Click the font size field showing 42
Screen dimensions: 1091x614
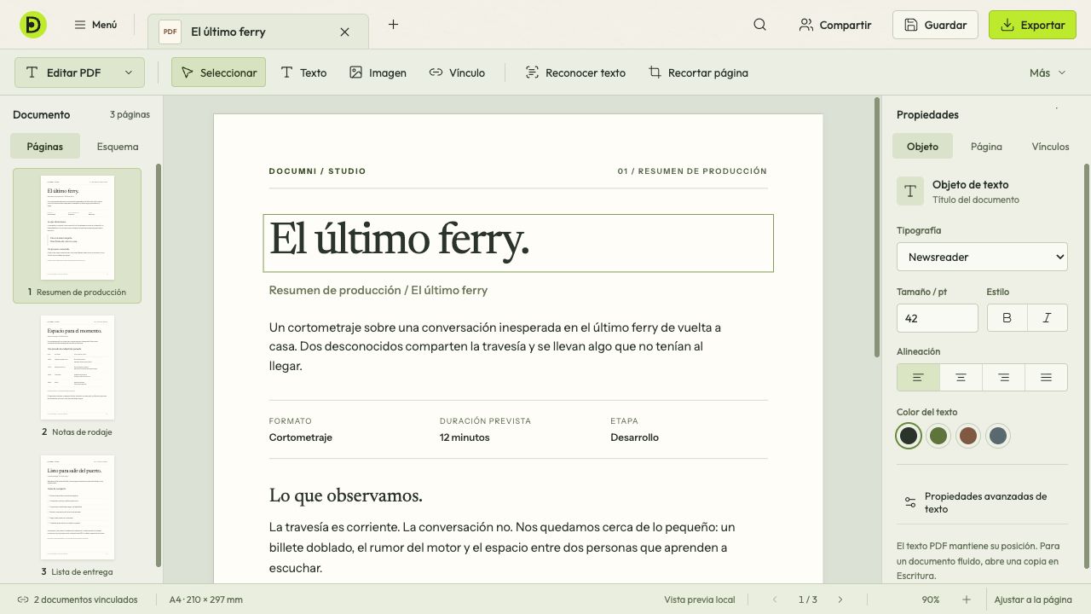pos(937,318)
